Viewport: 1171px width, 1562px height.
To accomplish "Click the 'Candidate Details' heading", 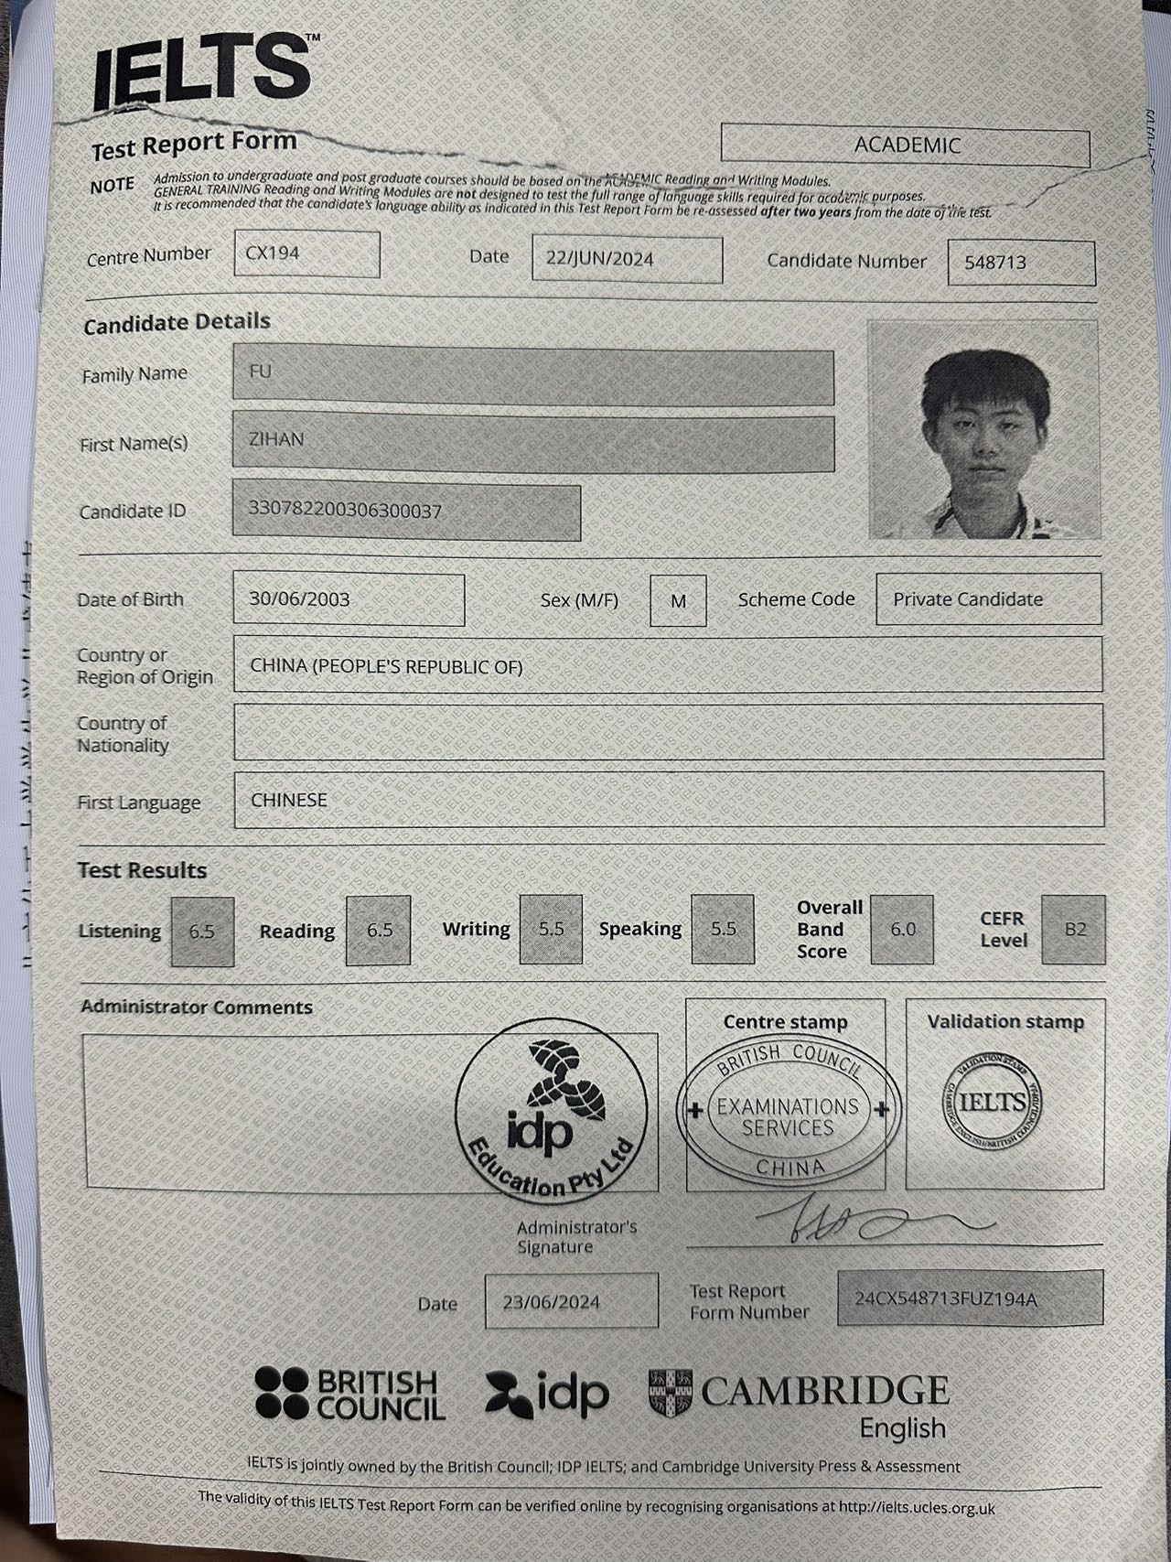I will [177, 323].
